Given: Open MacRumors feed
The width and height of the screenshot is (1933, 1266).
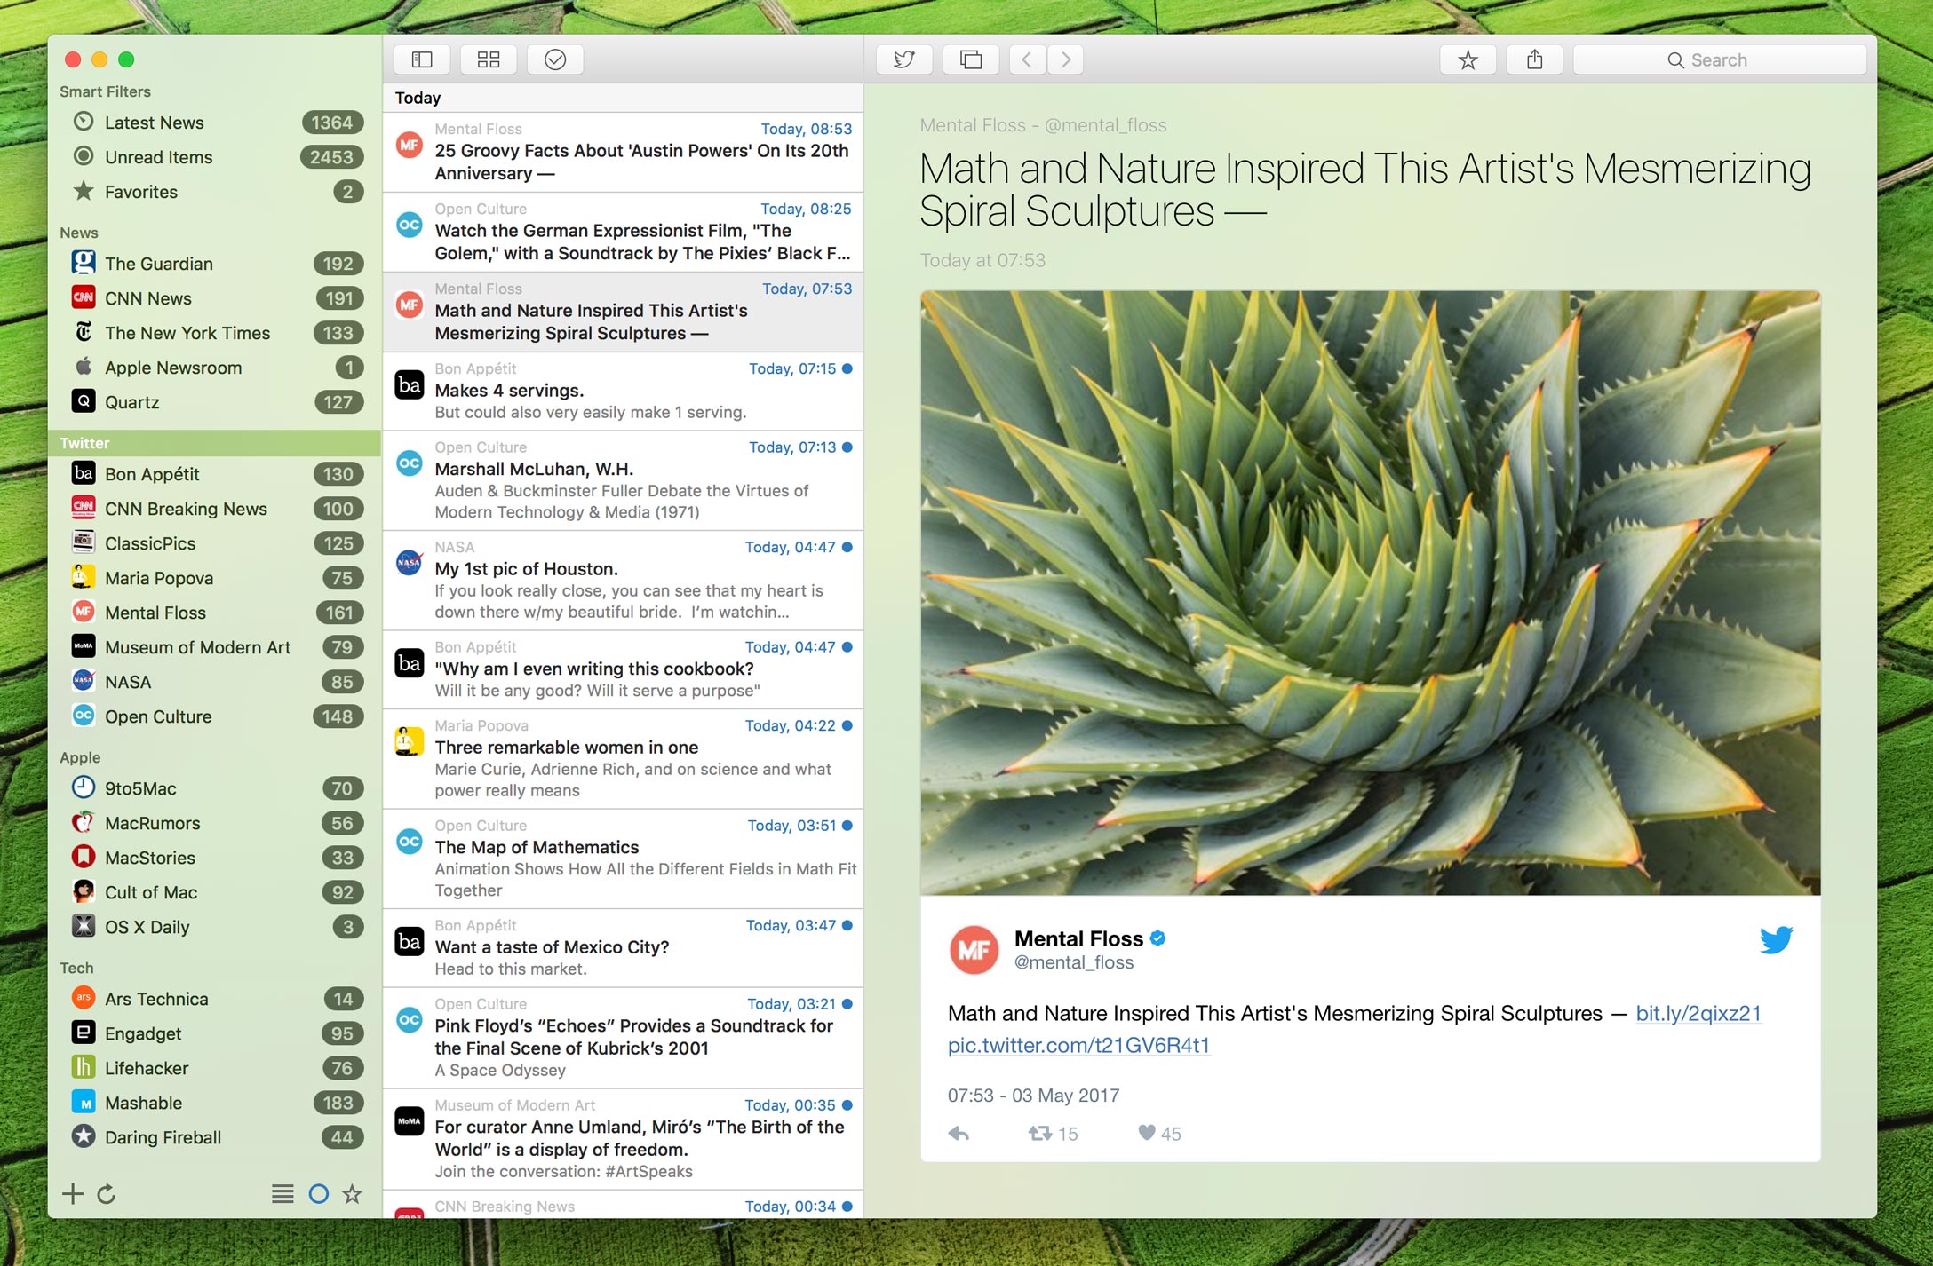Looking at the screenshot, I should point(215,823).
